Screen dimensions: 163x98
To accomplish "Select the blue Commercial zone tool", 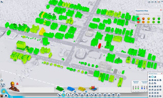I will tap(71, 89).
